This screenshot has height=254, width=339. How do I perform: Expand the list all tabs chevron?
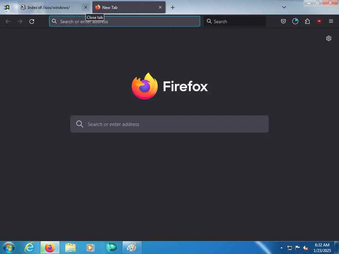click(x=284, y=7)
